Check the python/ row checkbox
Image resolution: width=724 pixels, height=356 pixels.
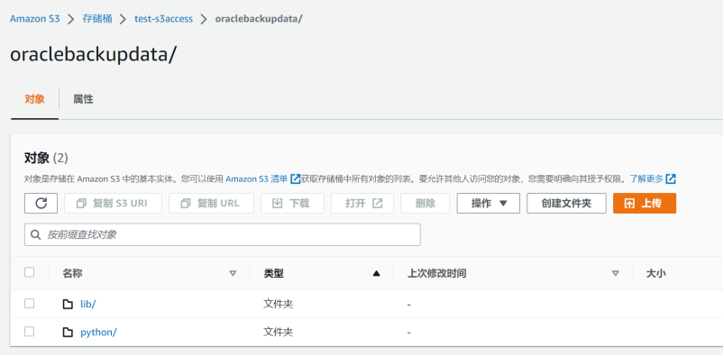(29, 331)
